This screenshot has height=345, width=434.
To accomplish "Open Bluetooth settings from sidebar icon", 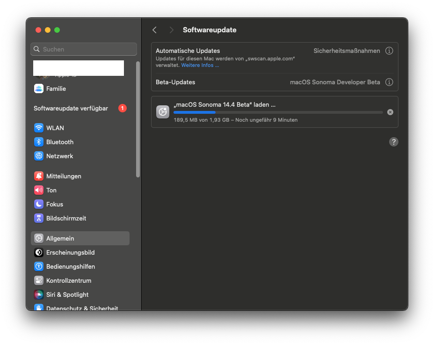I will tap(39, 142).
